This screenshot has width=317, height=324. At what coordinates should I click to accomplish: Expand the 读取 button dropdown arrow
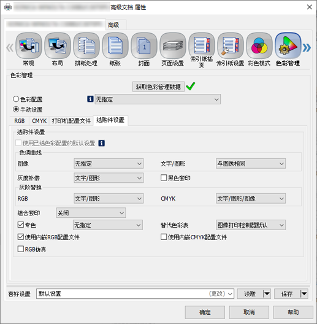coord(267,293)
